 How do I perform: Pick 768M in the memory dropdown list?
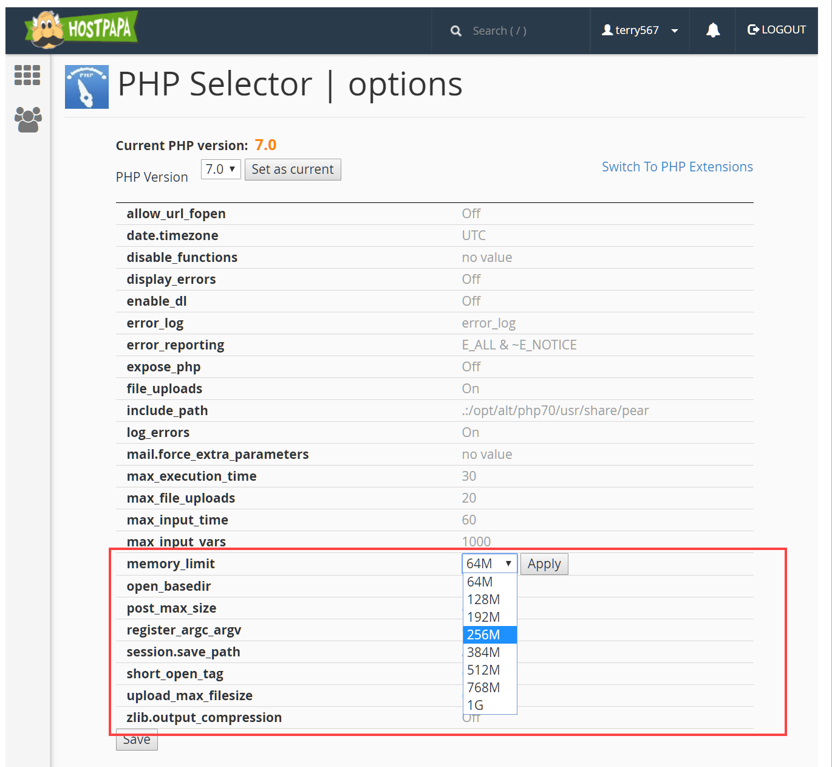(x=489, y=687)
